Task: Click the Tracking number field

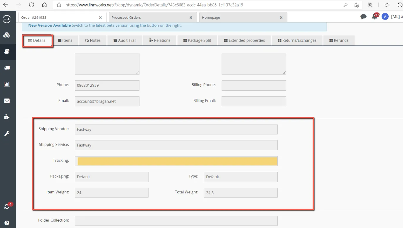Action: (x=176, y=161)
